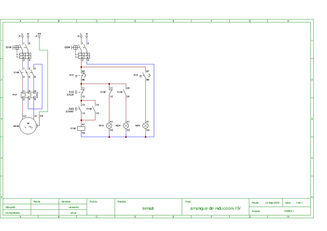327x231 pixels.
Task: Select the Firmas column header
Action: coord(93,202)
